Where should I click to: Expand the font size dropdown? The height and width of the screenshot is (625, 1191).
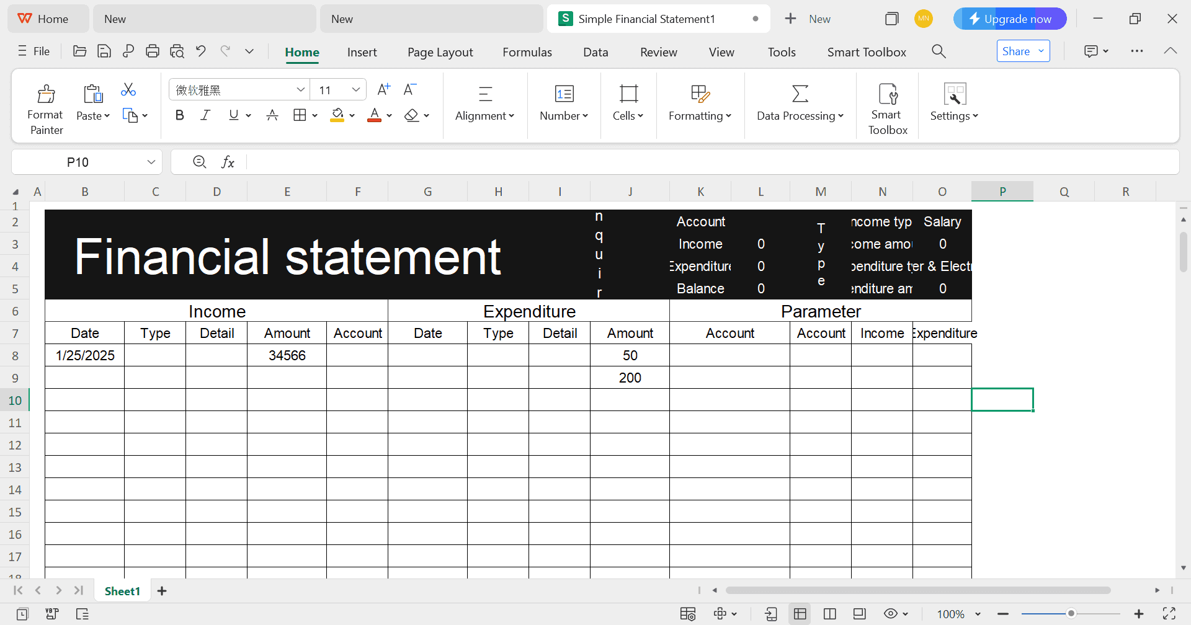click(x=357, y=89)
